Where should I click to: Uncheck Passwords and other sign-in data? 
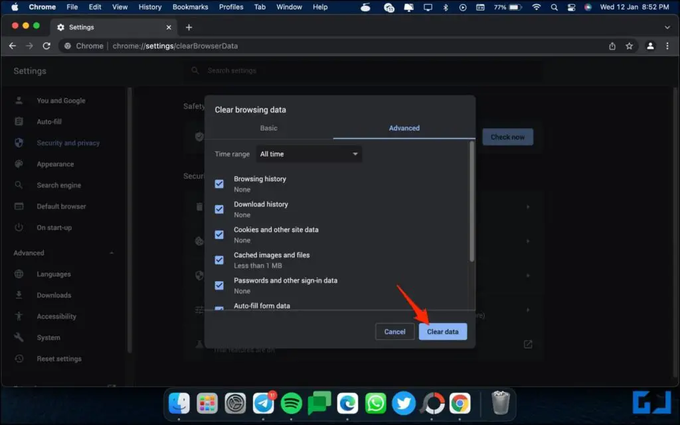pos(219,286)
